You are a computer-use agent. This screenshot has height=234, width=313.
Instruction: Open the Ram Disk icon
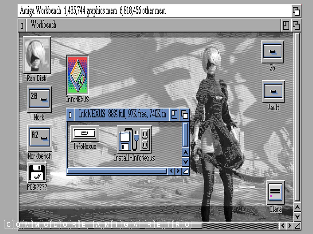(37, 55)
